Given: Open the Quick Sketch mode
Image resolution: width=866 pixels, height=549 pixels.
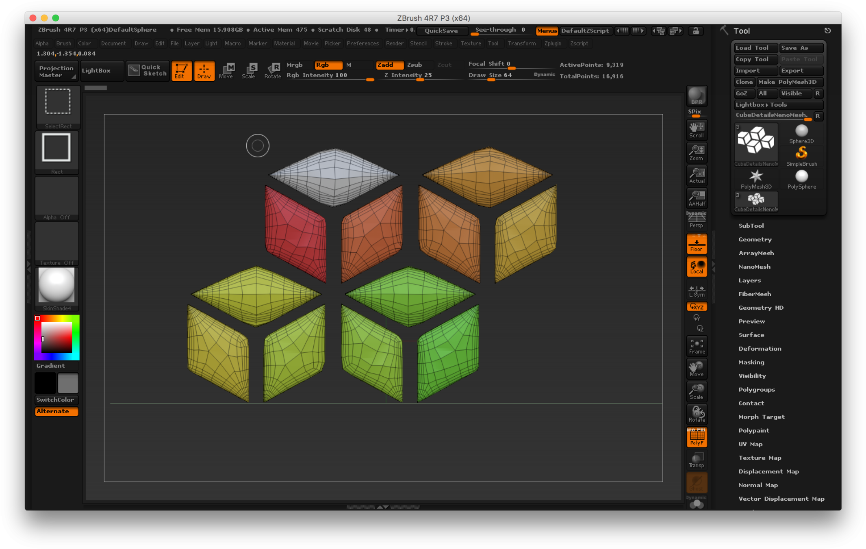Looking at the screenshot, I should pos(148,70).
